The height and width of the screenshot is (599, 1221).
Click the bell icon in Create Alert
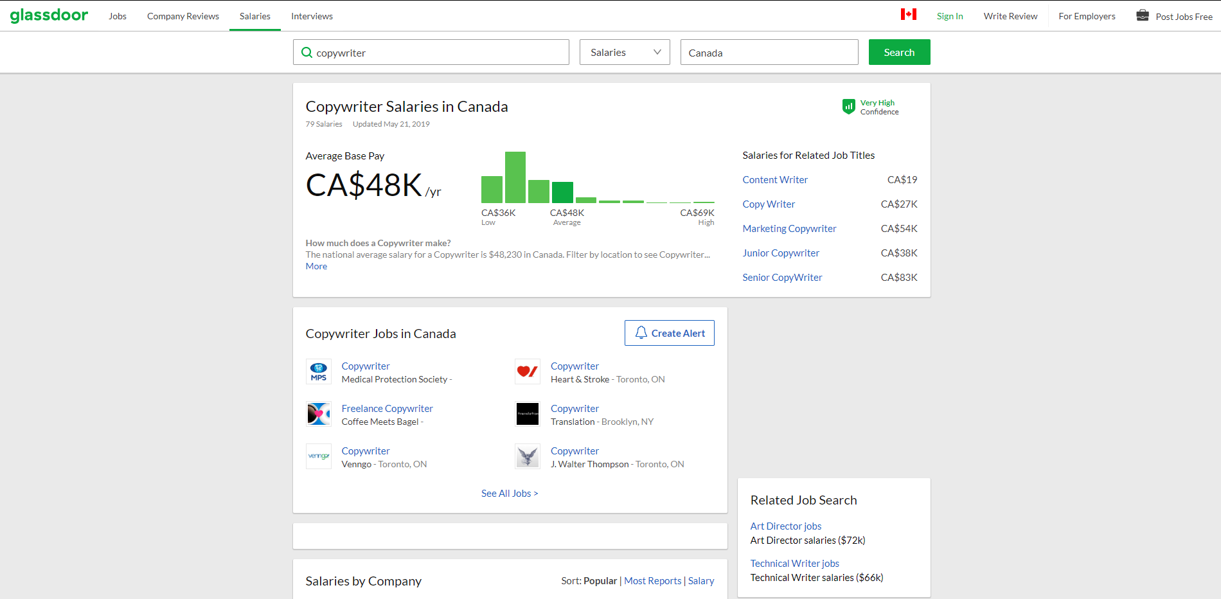click(641, 332)
